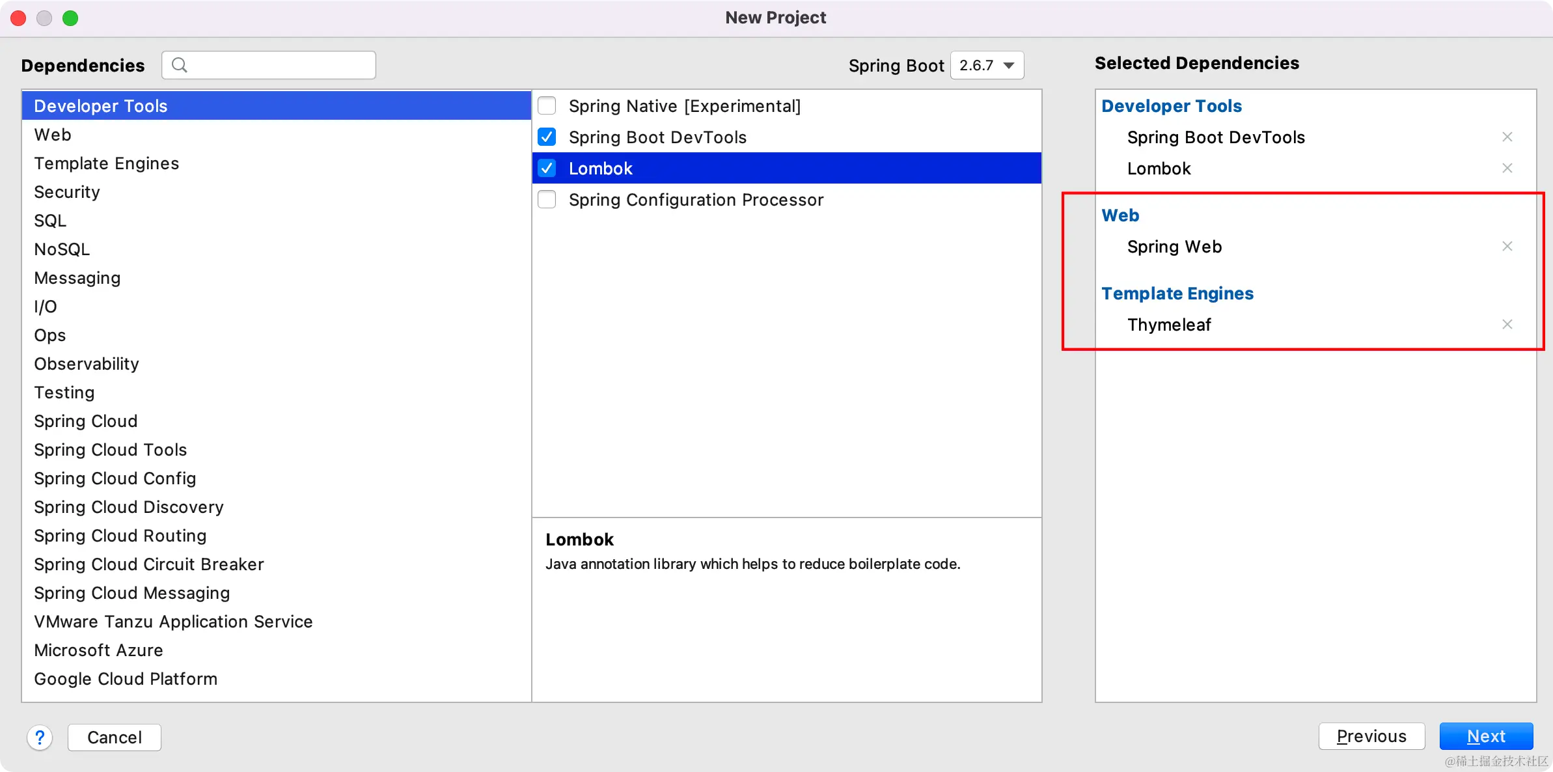This screenshot has width=1553, height=772.
Task: Uncheck the Lombok checkbox
Action: pyautogui.click(x=547, y=168)
